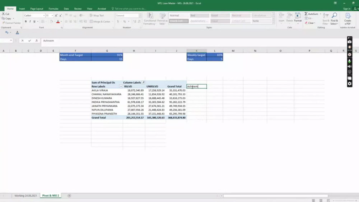Select the Weekly target cell
This screenshot has width=359, height=202.
pos(196,55)
